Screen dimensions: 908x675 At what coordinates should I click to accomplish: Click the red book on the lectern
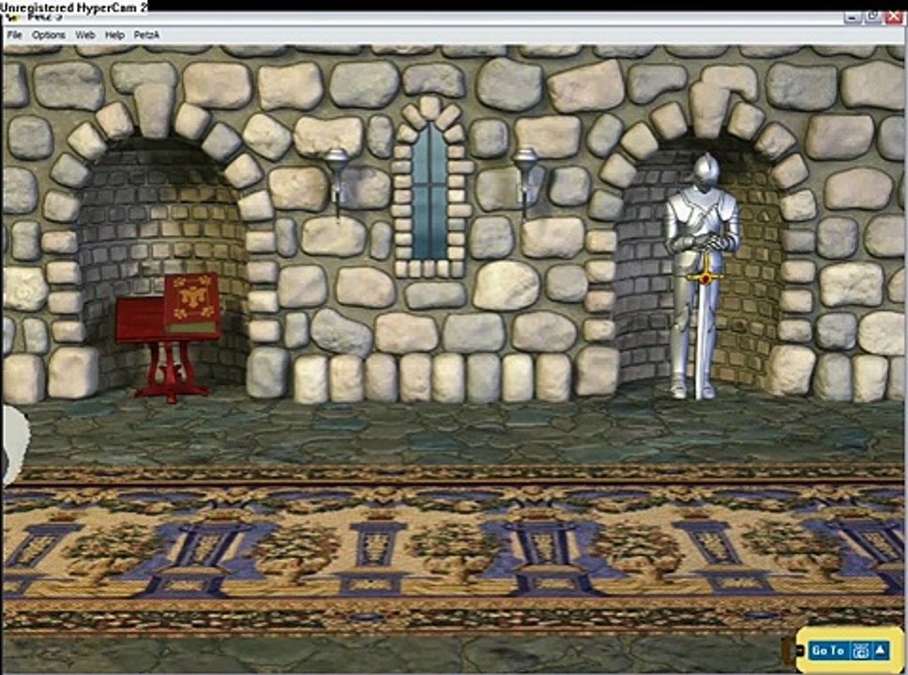(191, 305)
